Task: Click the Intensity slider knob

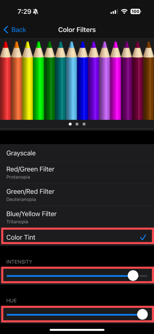Action: [133, 276]
